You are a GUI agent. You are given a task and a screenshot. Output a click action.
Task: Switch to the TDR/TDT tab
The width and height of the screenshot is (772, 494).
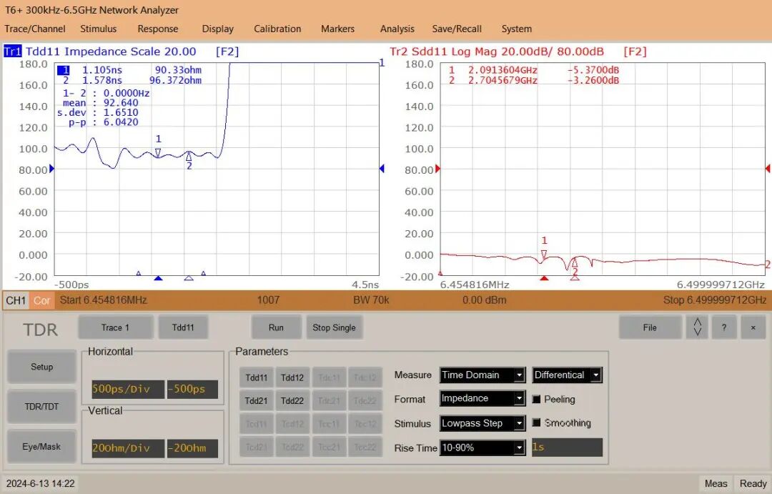coord(42,407)
